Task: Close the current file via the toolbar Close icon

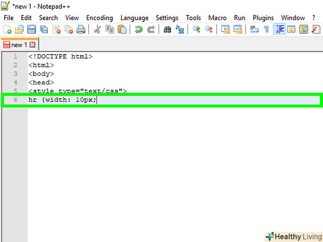Action: pyautogui.click(x=56, y=29)
